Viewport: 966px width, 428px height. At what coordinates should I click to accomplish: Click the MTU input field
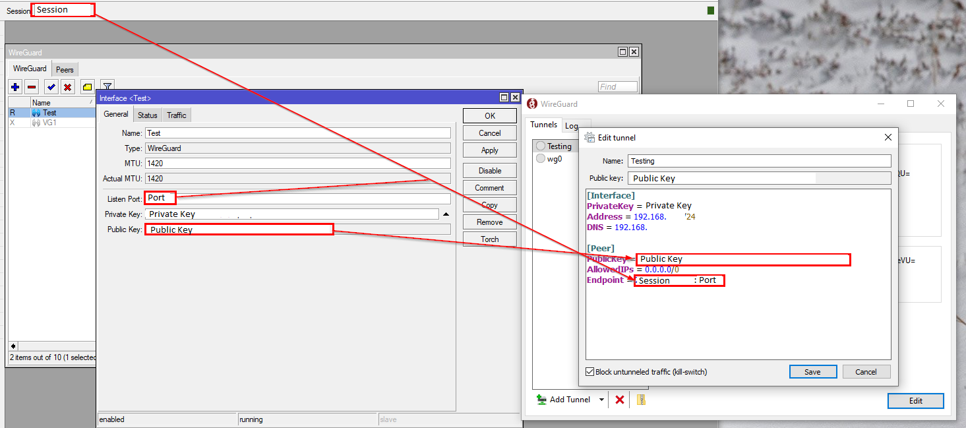point(297,164)
